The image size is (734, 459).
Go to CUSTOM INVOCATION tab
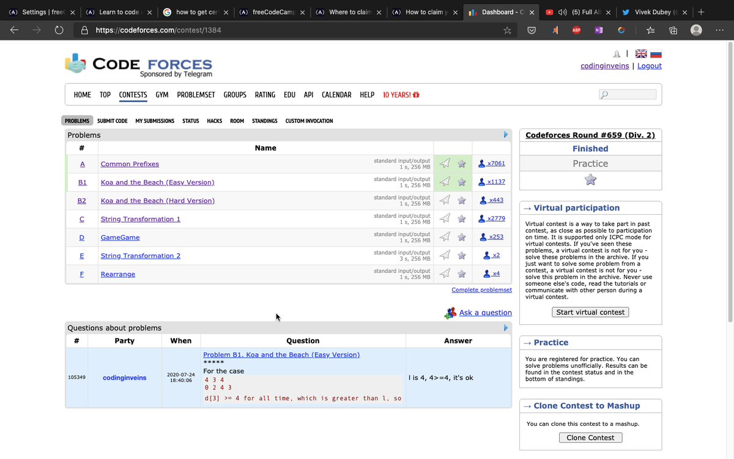(309, 121)
